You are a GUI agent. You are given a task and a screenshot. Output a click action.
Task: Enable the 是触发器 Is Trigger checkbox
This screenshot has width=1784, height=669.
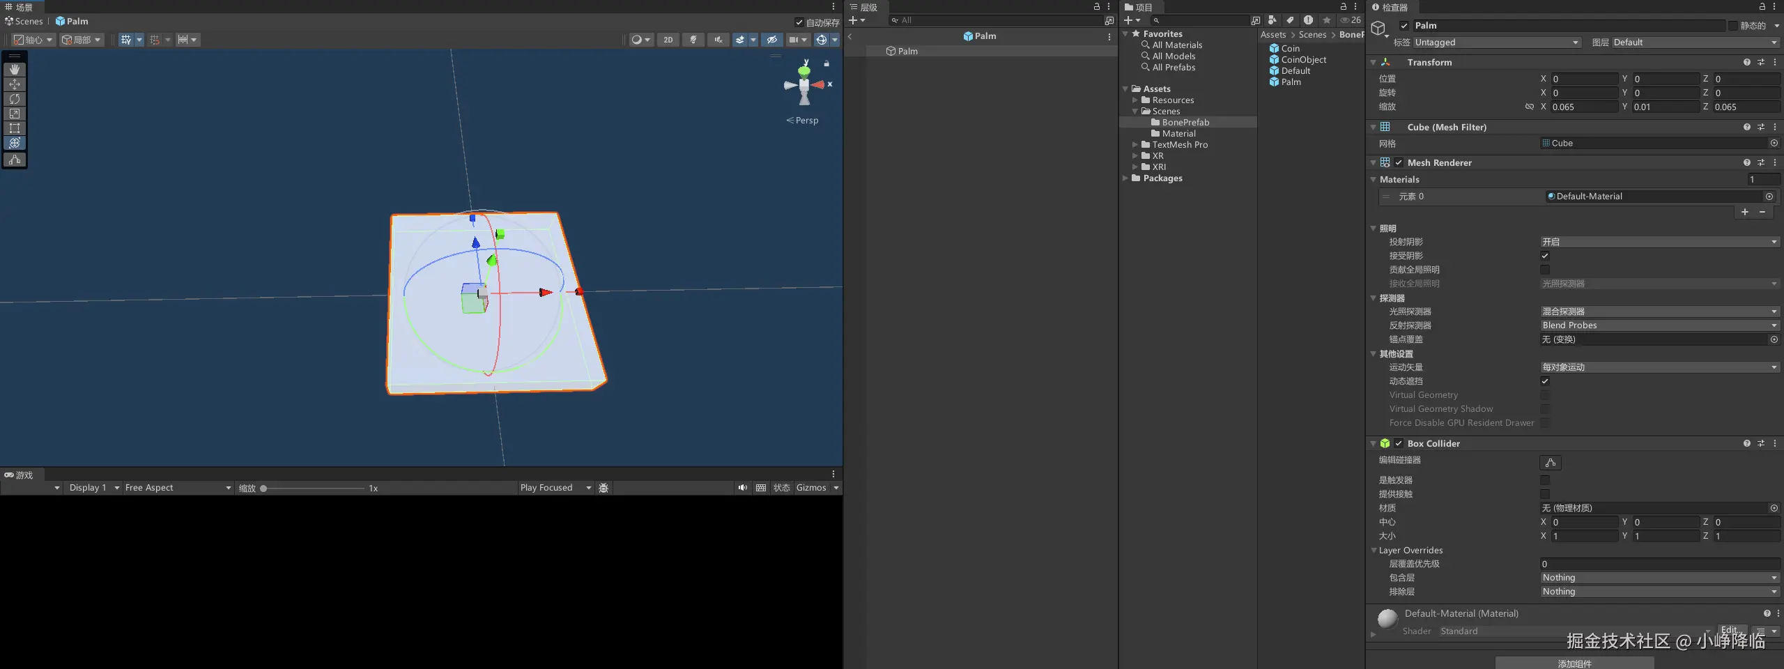(1545, 480)
